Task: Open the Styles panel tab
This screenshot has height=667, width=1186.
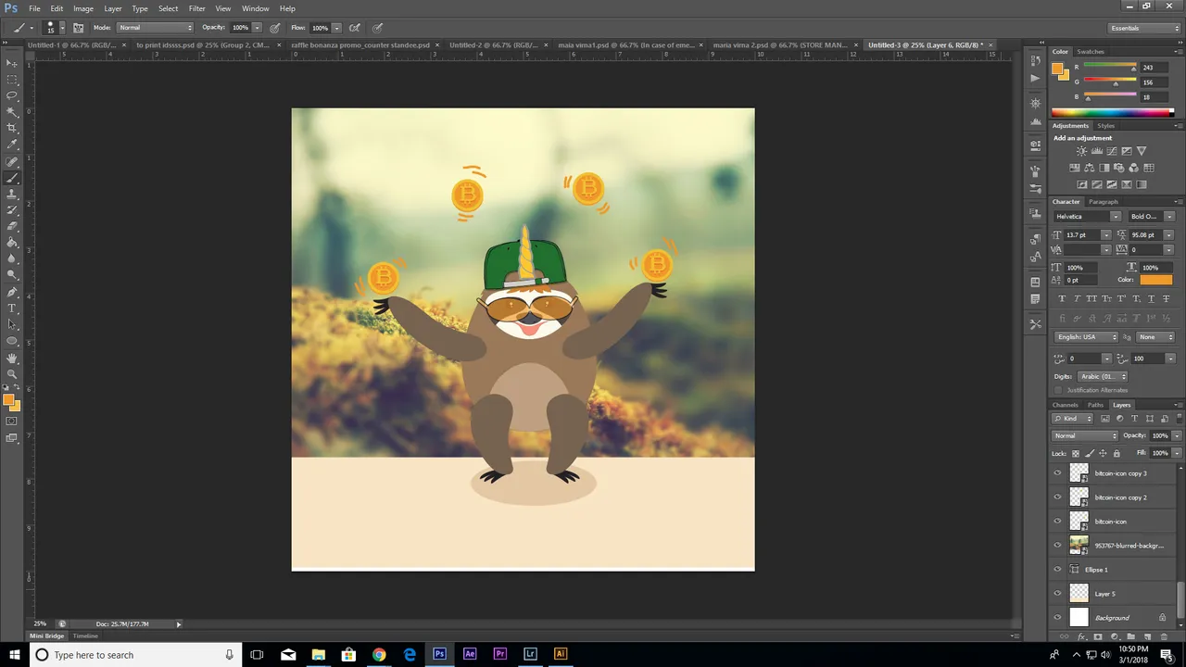Action: [x=1106, y=126]
